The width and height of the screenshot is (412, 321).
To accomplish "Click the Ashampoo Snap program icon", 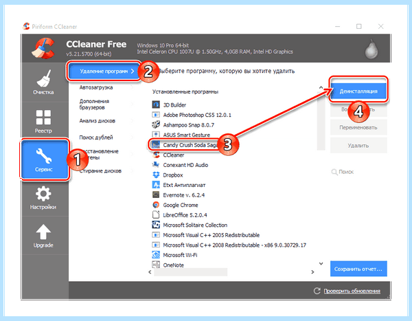I will point(156,124).
